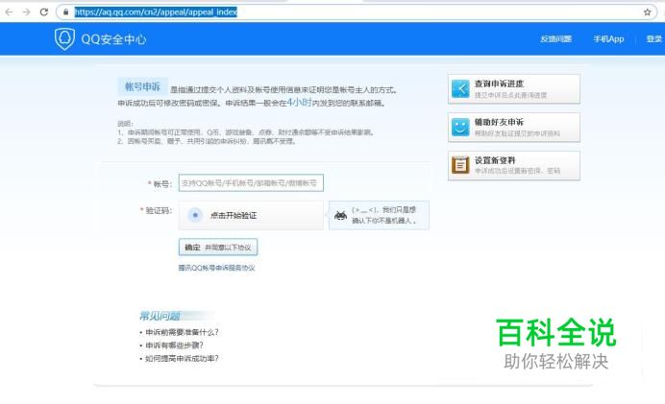Open 查询申诉进度 card
The width and height of the screenshot is (665, 404).
point(514,89)
